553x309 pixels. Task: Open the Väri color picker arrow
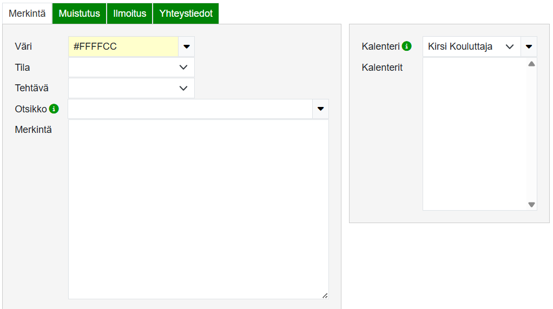tap(187, 46)
